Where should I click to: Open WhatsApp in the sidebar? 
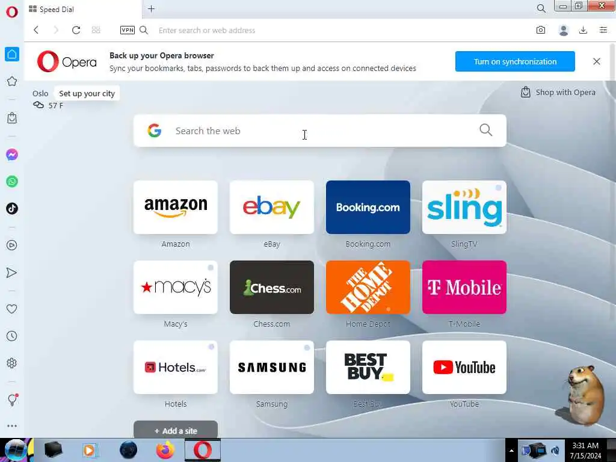12,182
